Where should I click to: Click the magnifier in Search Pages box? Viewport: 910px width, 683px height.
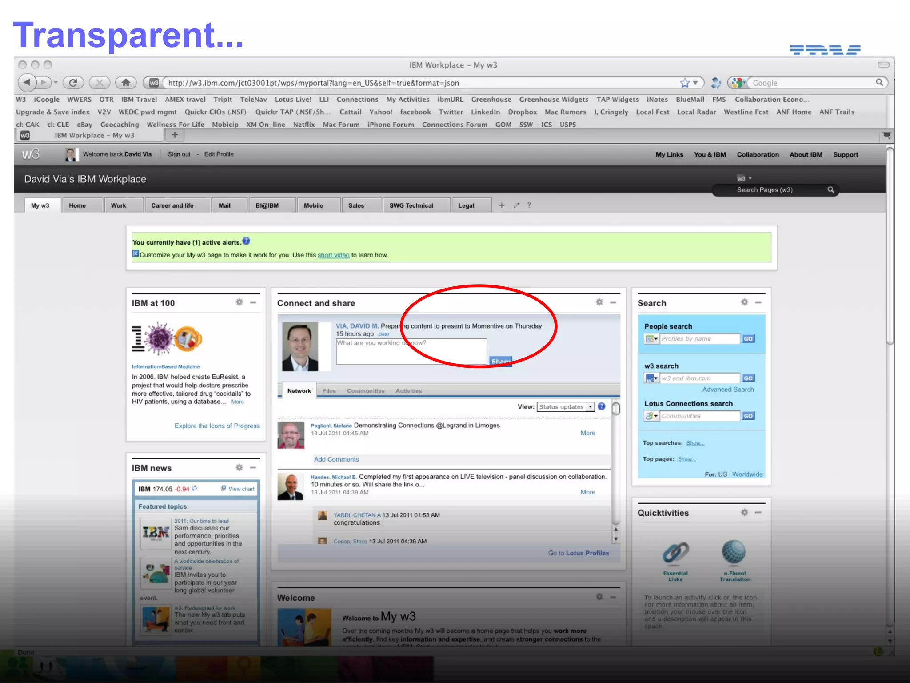point(830,190)
